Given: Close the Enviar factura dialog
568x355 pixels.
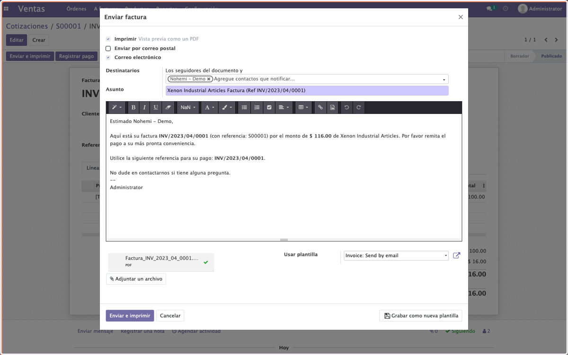Looking at the screenshot, I should click(x=461, y=17).
